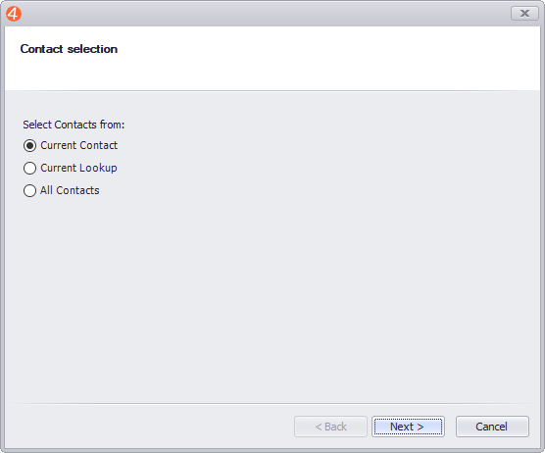Viewport: 545px width, 453px height.
Task: Click the X glyph in the title bar
Action: (524, 13)
